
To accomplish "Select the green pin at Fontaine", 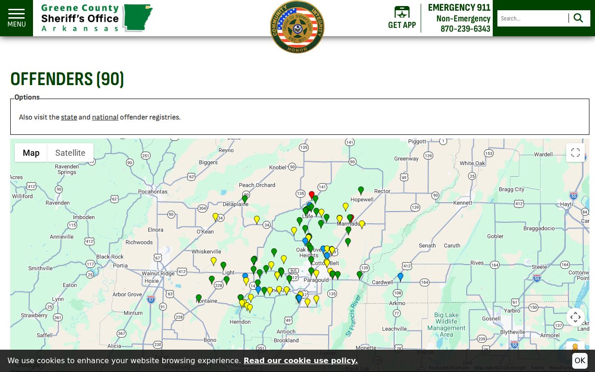I will coord(198,298).
